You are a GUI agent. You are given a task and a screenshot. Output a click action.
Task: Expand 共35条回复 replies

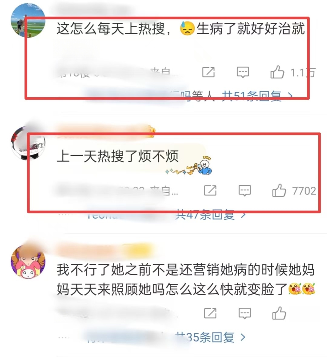coord(210,337)
